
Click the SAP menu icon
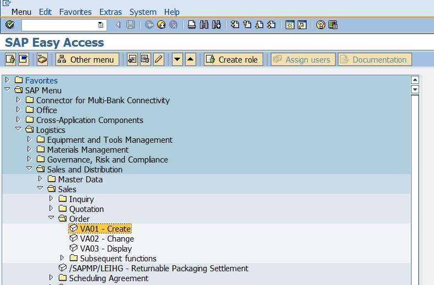(x=24, y=59)
